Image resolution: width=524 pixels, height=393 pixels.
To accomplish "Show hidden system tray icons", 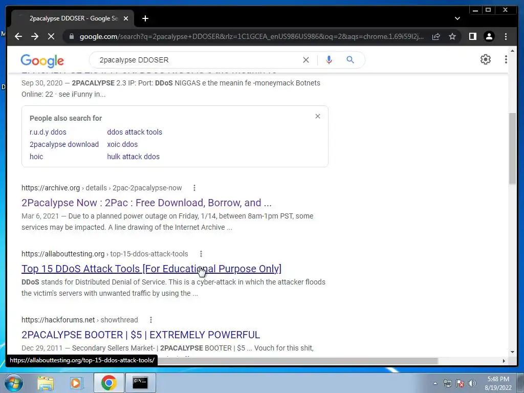I will 435,383.
